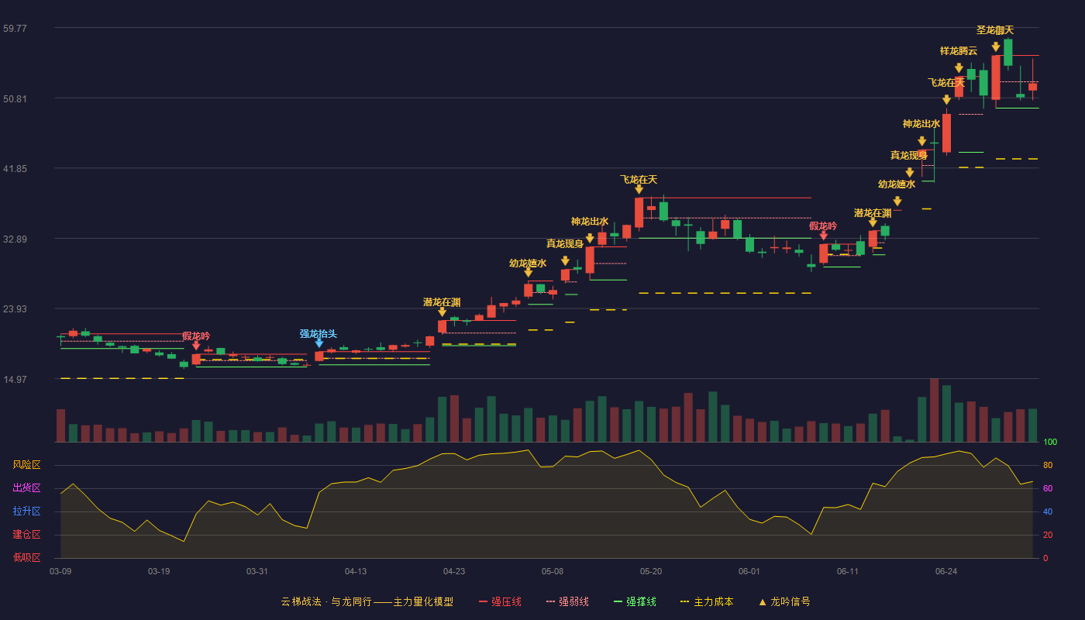Click the purple 60 indicator scale value
Image resolution: width=1085 pixels, height=620 pixels.
point(1048,488)
